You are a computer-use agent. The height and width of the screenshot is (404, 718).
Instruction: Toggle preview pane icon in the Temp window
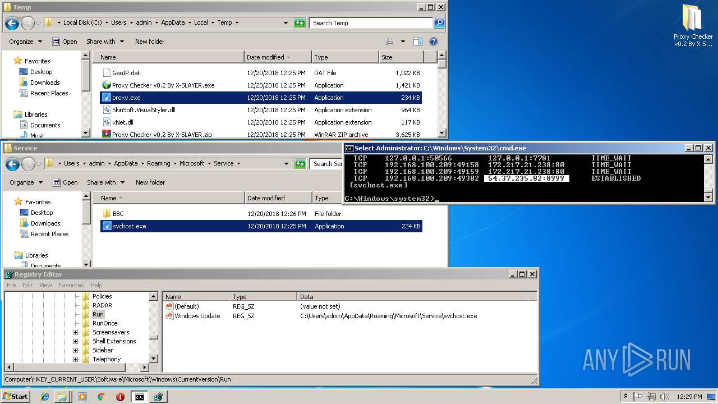click(418, 42)
